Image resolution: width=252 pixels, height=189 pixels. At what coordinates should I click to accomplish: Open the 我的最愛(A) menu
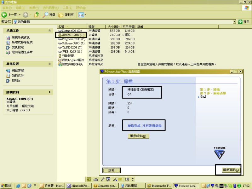click(51, 8)
